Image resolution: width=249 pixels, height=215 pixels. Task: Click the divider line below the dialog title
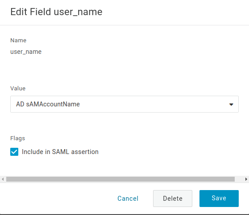(124, 25)
